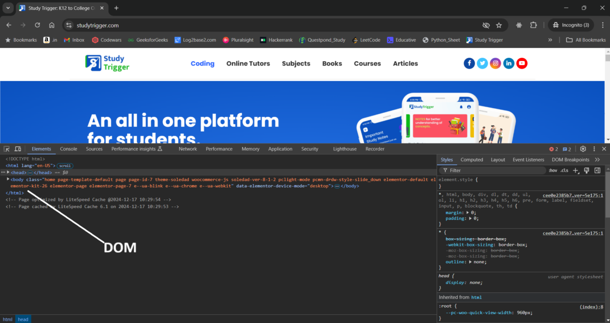Click the Online Tutors nav link
The image size is (610, 323).
click(248, 63)
